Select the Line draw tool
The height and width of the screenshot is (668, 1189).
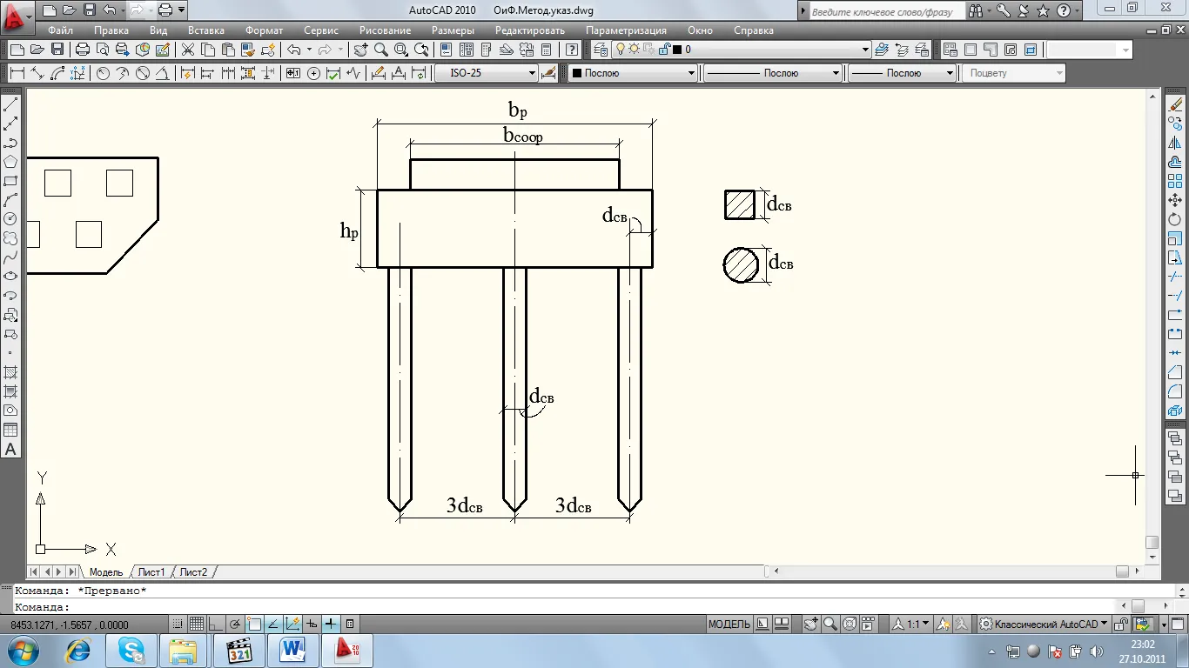pos(10,104)
